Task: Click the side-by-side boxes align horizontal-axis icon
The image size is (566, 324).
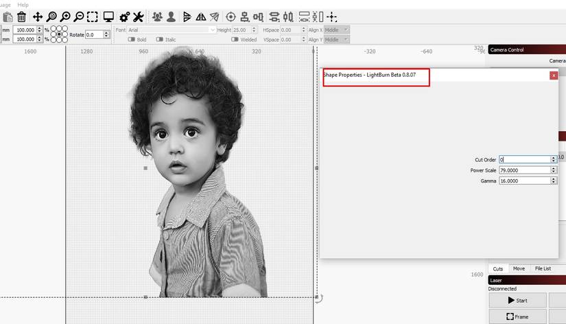Action: click(x=258, y=17)
